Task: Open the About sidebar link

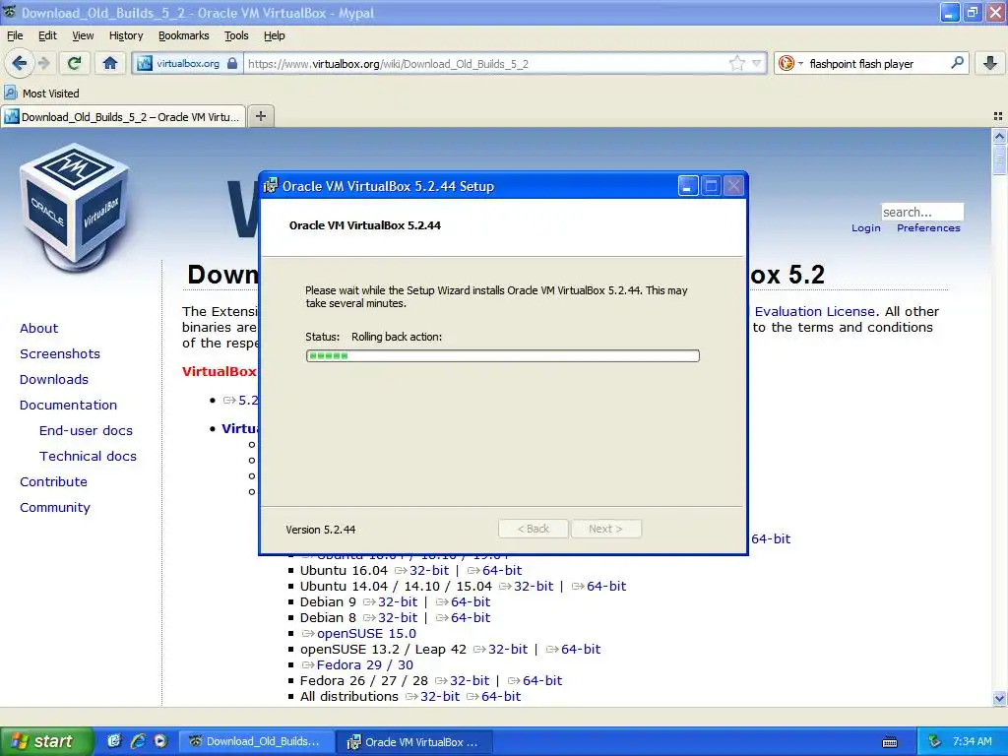Action: [x=38, y=329]
